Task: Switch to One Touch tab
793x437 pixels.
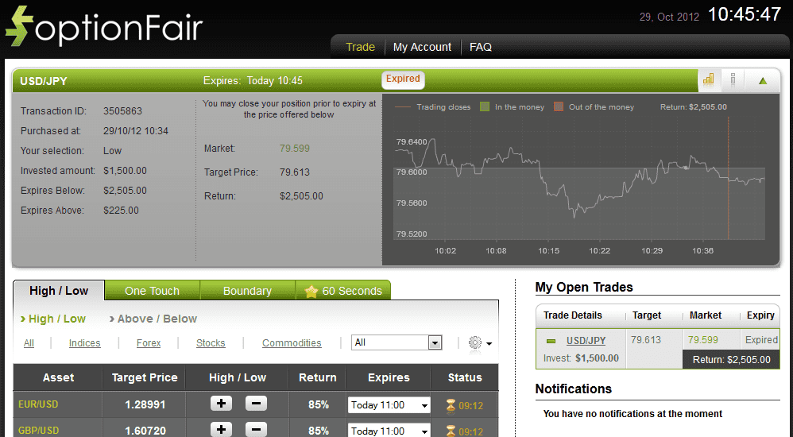Action: click(153, 291)
